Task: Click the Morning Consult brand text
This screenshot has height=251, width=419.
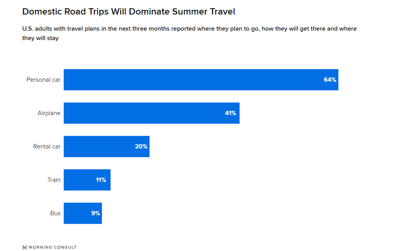Action: pos(53,247)
